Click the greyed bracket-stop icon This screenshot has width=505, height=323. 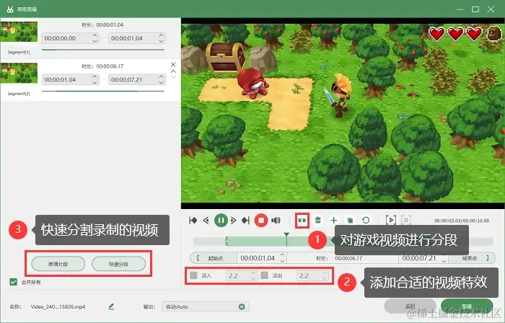click(x=406, y=221)
